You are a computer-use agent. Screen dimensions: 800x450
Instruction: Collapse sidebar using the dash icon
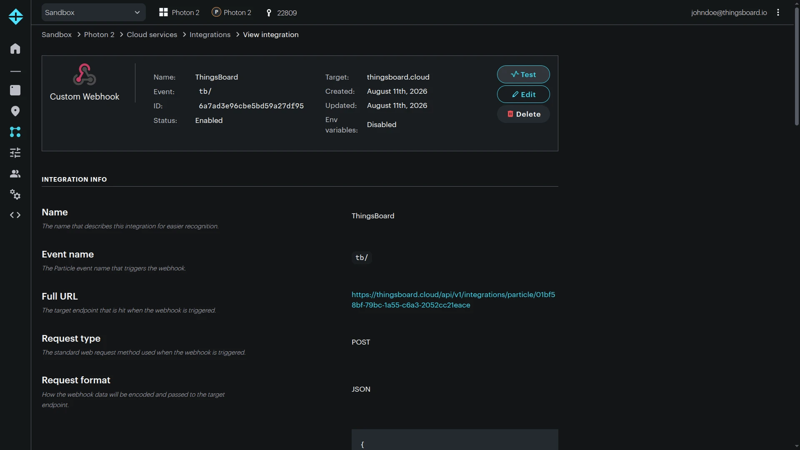15,72
